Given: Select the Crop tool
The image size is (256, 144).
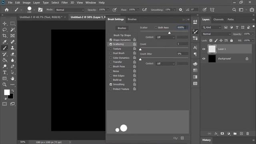Looking at the screenshot, I should [x=4, y=36].
